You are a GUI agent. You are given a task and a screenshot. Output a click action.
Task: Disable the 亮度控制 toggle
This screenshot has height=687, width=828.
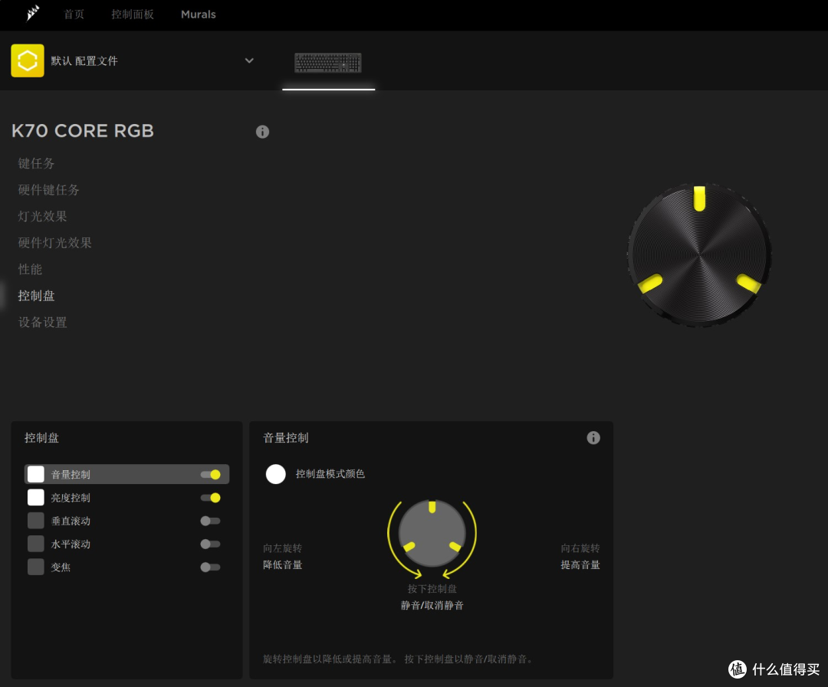coord(210,498)
